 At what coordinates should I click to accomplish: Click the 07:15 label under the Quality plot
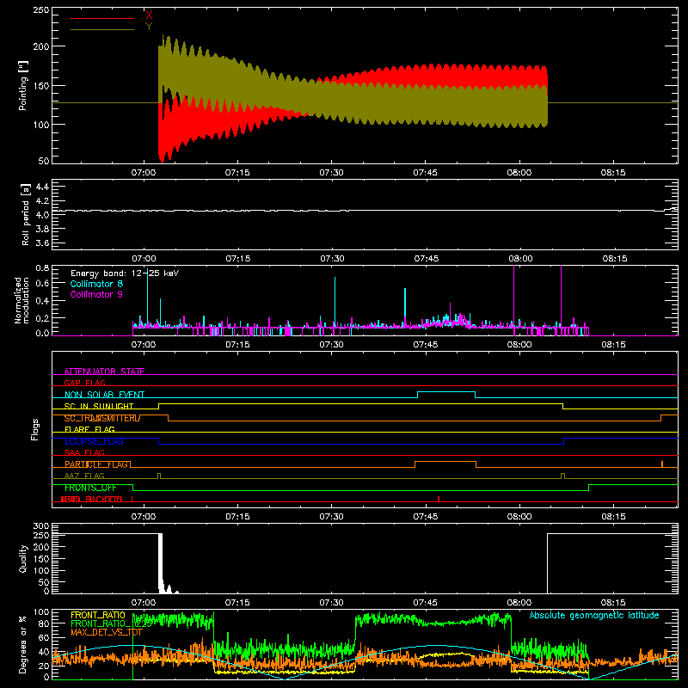237,603
